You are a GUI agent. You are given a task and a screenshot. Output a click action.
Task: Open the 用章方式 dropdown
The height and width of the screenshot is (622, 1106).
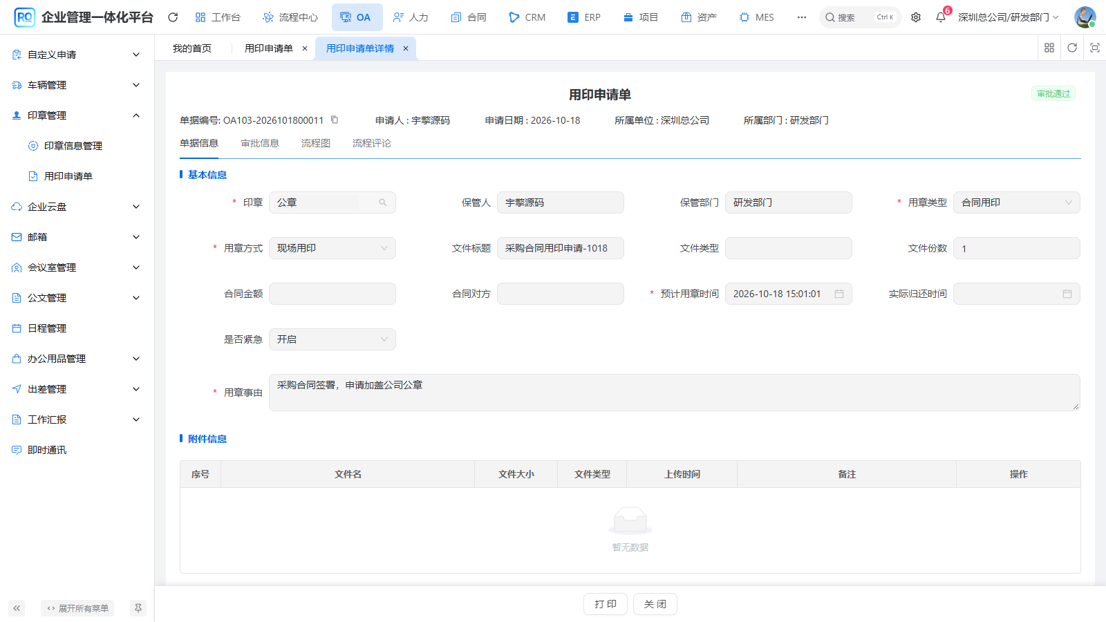(x=332, y=248)
